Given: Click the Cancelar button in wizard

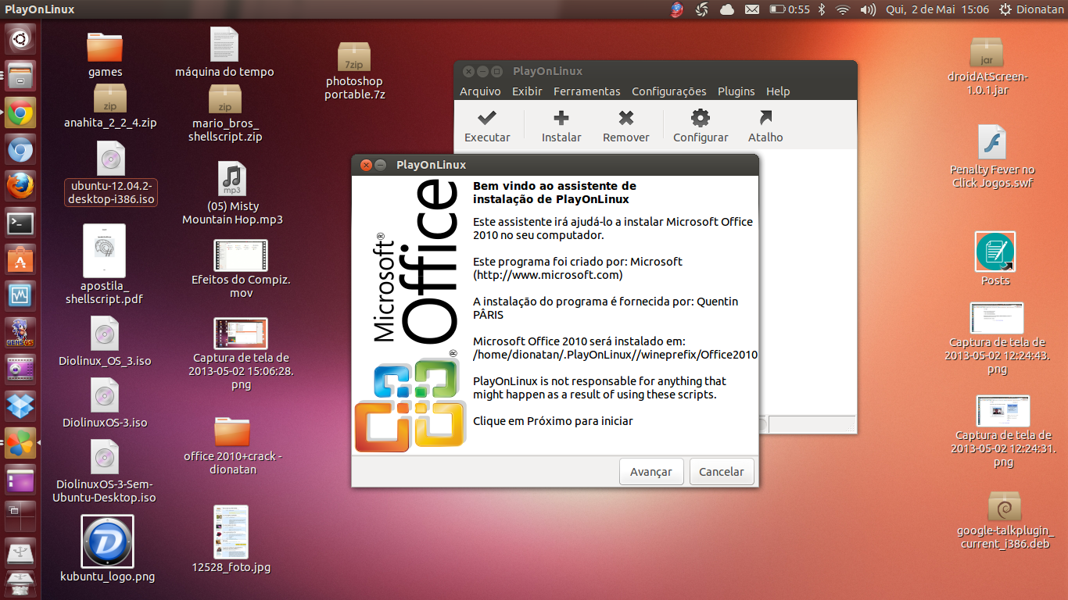Looking at the screenshot, I should [x=722, y=472].
